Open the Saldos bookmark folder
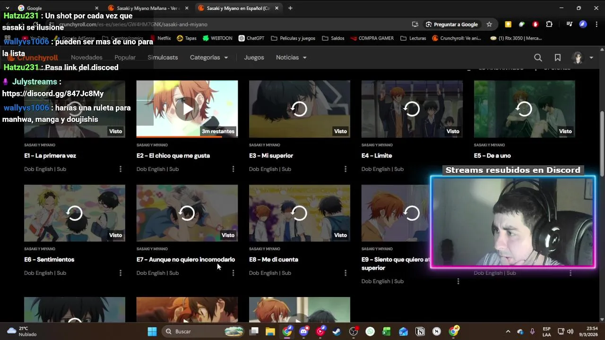This screenshot has height=340, width=605. pyautogui.click(x=333, y=38)
